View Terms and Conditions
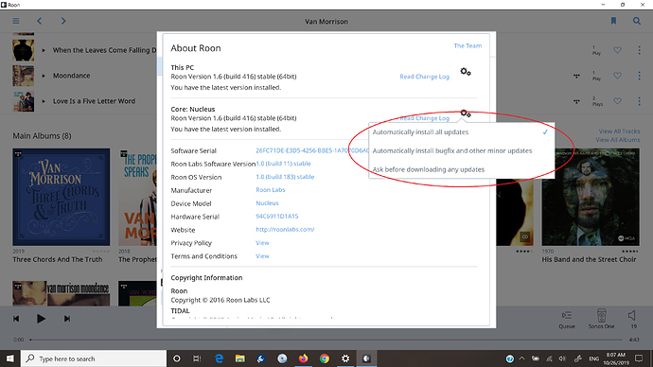The image size is (653, 367). pyautogui.click(x=262, y=256)
